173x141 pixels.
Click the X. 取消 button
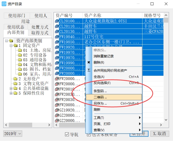click(x=160, y=133)
